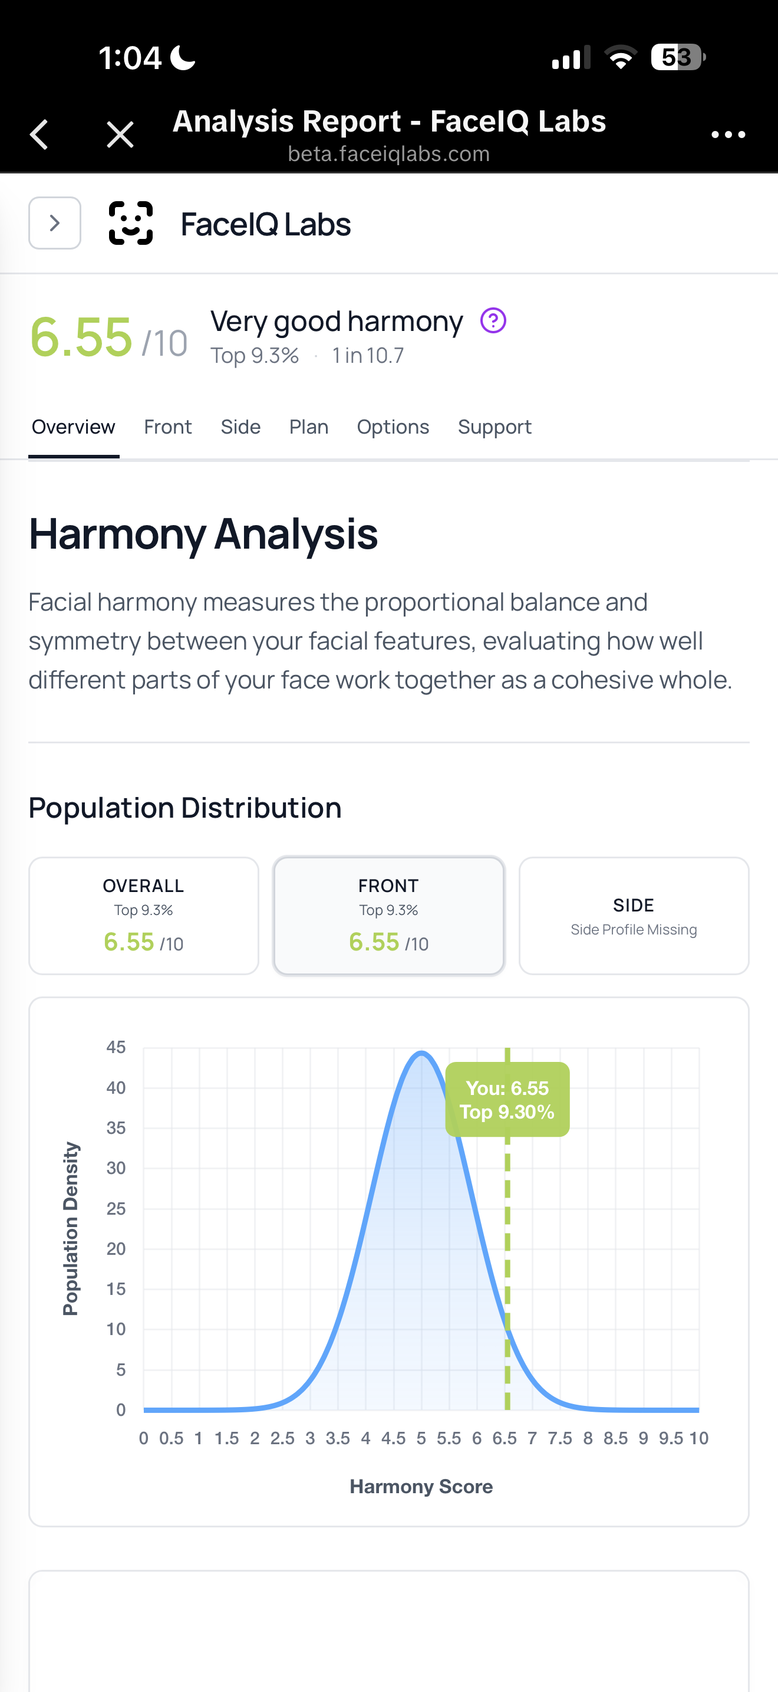Expand the sidebar with chevron button
This screenshot has width=778, height=1692.
pyautogui.click(x=54, y=224)
